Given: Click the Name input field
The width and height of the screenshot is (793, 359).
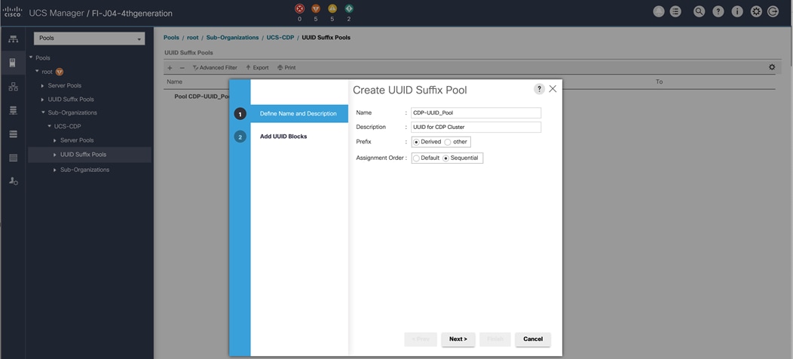Looking at the screenshot, I should coord(476,113).
